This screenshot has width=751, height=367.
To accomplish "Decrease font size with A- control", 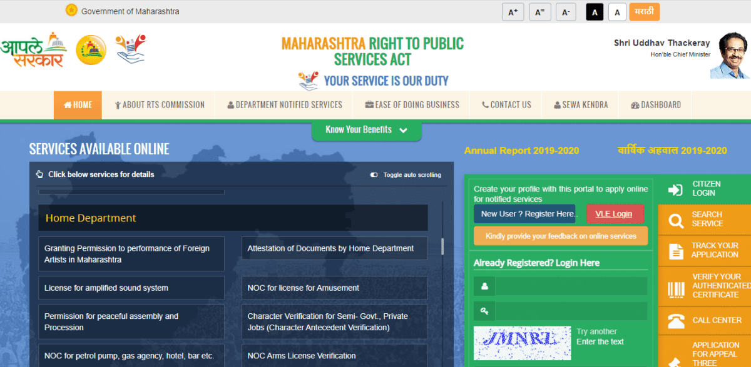I will (x=566, y=11).
